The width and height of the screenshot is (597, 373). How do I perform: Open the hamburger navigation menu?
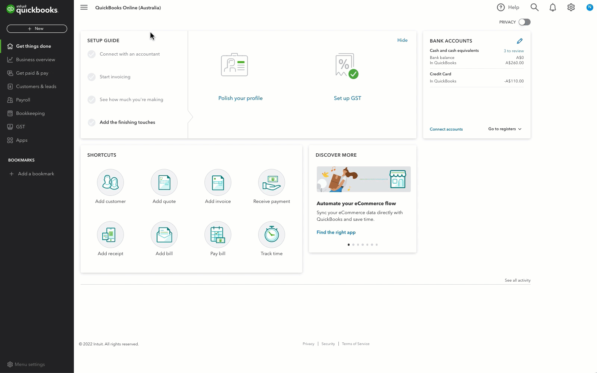(x=84, y=7)
